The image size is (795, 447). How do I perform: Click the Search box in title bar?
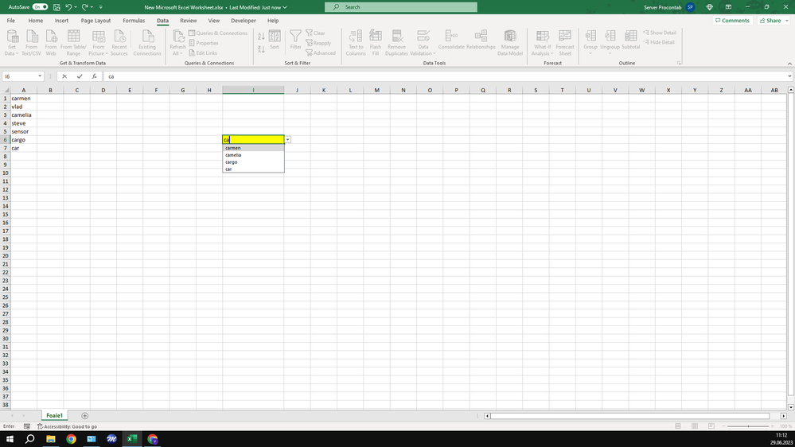pos(401,7)
